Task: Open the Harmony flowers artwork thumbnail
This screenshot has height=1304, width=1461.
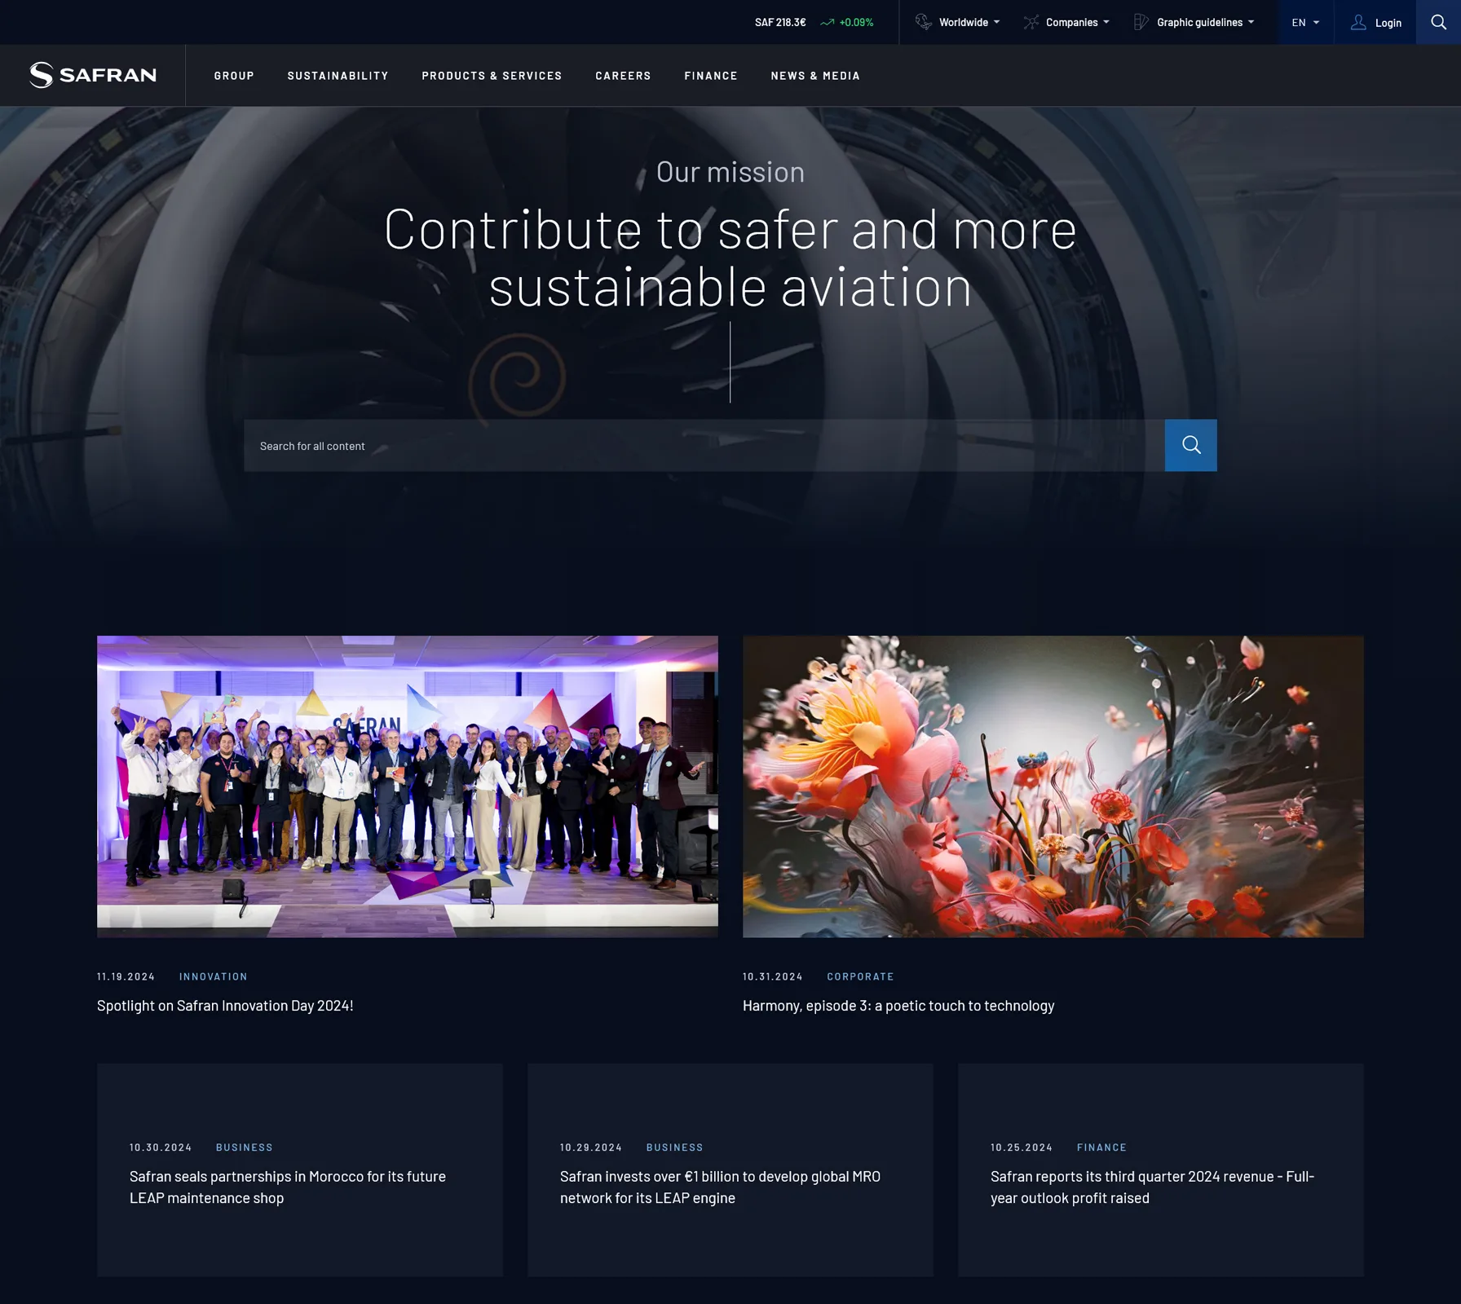Action: (x=1053, y=786)
